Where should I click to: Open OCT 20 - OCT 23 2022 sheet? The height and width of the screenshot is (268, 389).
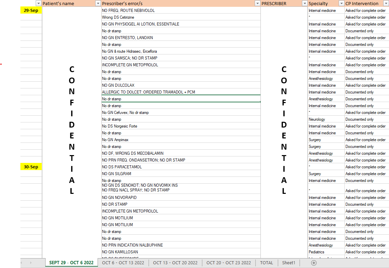pos(229,263)
